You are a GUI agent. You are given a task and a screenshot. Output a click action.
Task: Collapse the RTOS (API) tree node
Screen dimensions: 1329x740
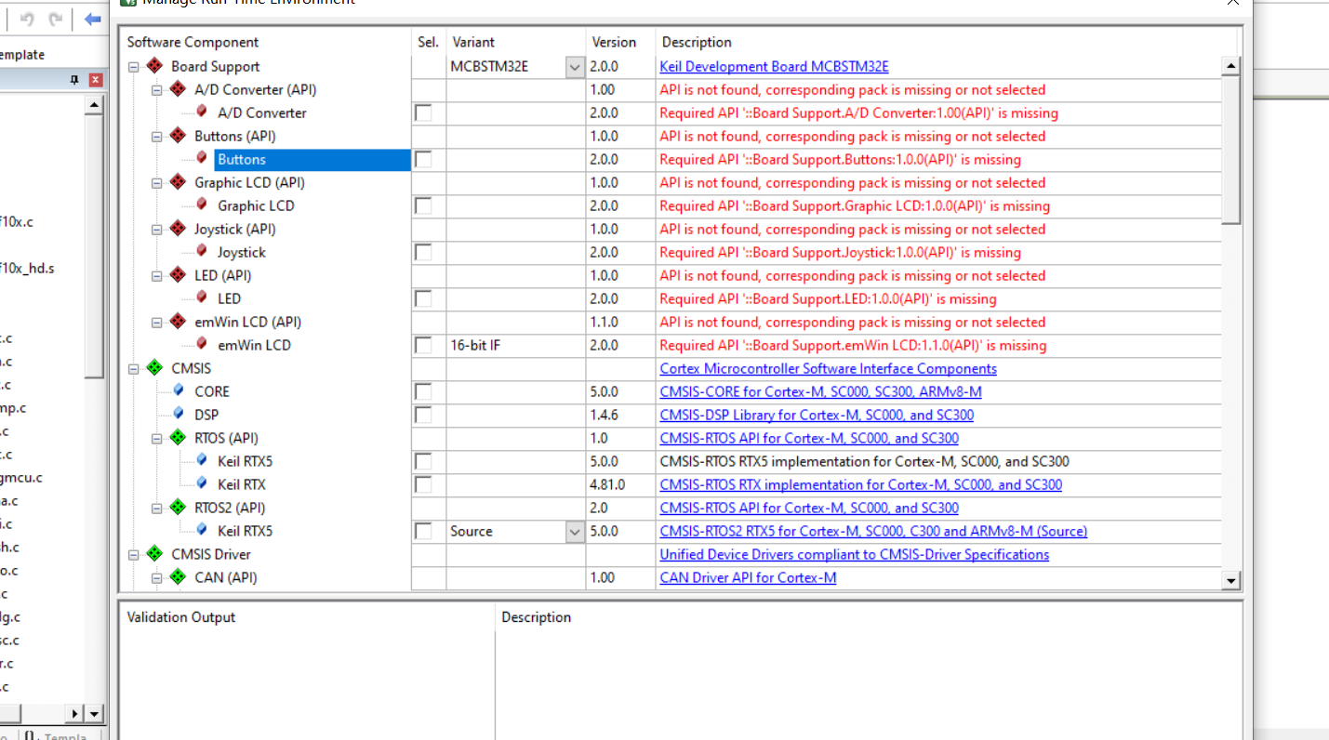156,439
